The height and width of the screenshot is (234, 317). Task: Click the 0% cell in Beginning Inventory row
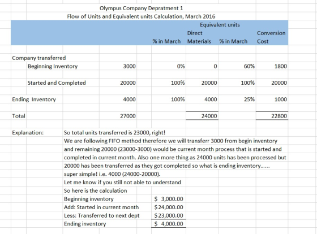click(x=181, y=66)
